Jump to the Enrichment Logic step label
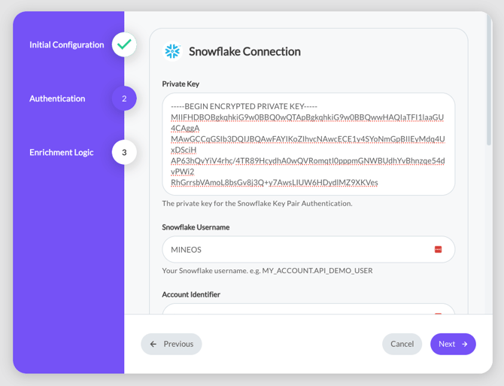Image resolution: width=504 pixels, height=386 pixels. tap(61, 153)
